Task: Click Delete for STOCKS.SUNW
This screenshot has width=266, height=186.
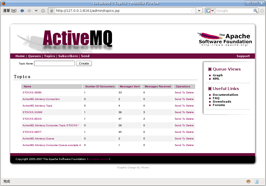Action: [190, 112]
